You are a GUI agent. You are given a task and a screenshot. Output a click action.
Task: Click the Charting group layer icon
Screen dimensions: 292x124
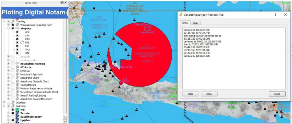coord(13,21)
